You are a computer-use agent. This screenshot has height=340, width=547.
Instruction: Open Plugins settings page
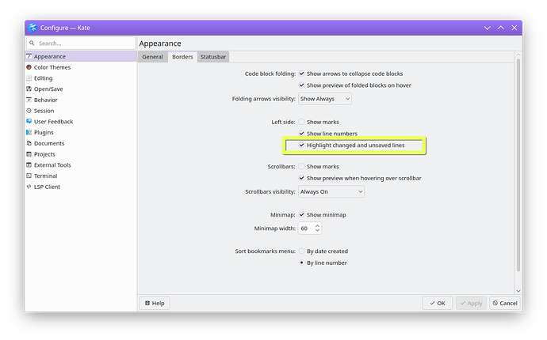pyautogui.click(x=81, y=132)
